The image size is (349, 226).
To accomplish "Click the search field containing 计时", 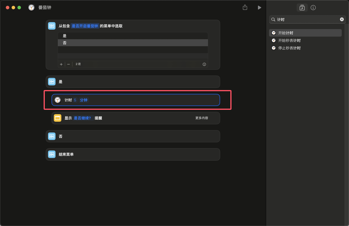I will pyautogui.click(x=307, y=19).
